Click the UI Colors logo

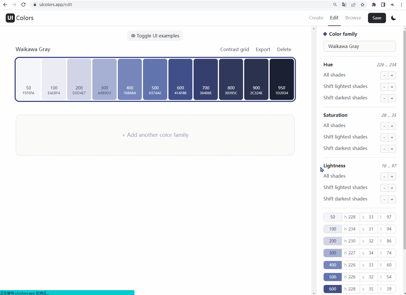tap(19, 18)
